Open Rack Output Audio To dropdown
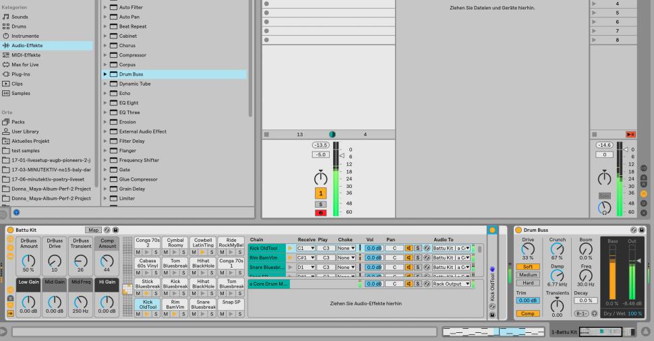This screenshot has width=654, height=341. click(456, 284)
